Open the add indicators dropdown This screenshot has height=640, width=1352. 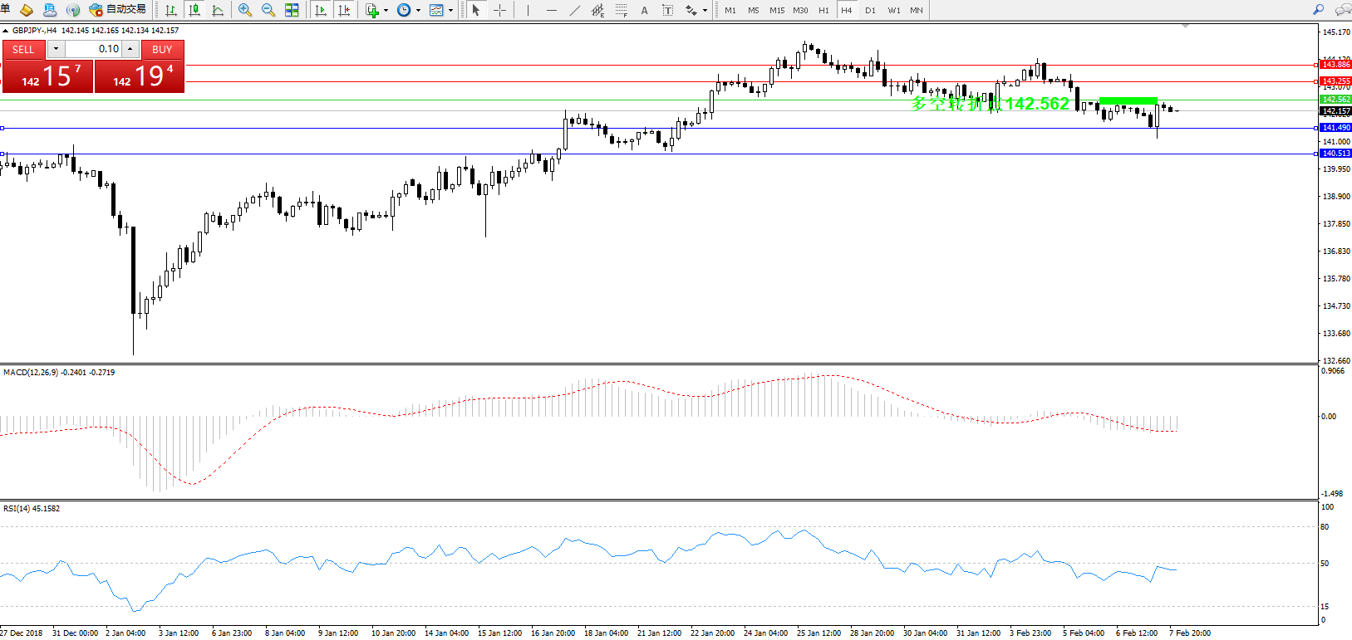386,11
